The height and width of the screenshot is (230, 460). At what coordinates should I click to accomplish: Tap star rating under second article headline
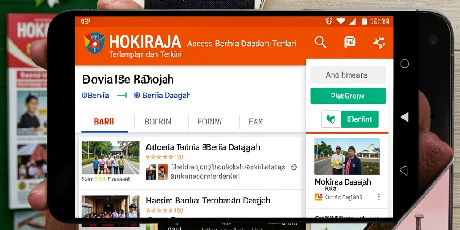[x=164, y=211]
